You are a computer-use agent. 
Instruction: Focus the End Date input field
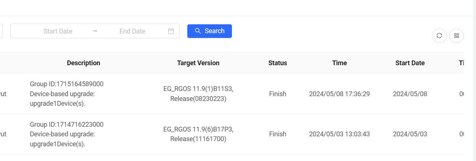132,31
